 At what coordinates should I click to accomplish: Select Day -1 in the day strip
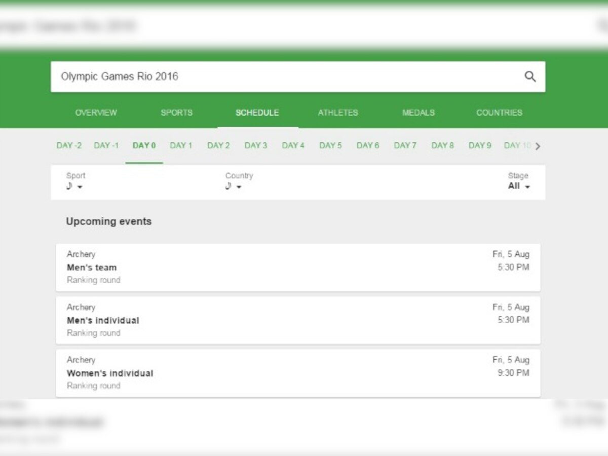point(106,145)
